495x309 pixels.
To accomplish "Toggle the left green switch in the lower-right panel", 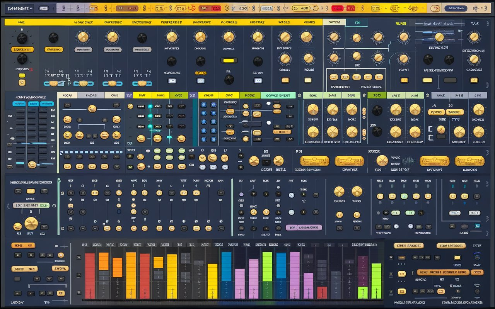I will (x=396, y=213).
